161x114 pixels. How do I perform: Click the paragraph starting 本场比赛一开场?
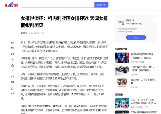pos(64,63)
